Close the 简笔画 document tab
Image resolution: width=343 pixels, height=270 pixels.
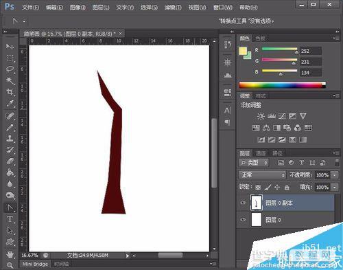120,34
